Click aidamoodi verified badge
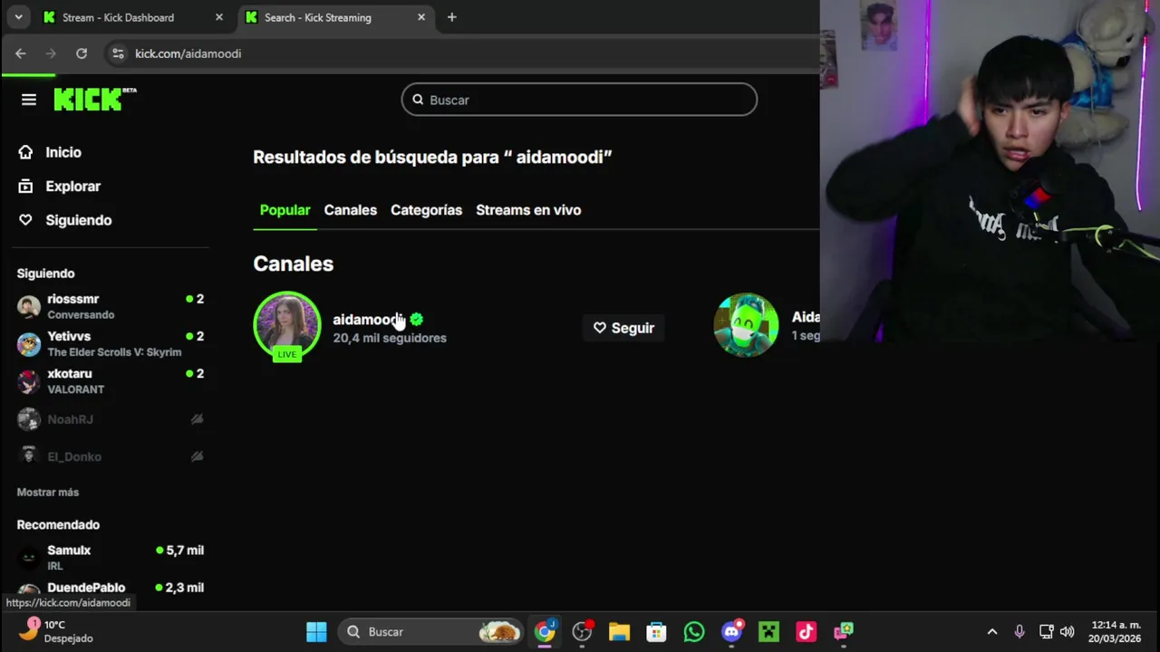Viewport: 1160px width, 652px height. [416, 319]
